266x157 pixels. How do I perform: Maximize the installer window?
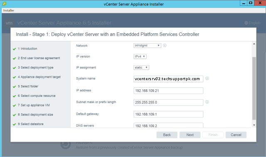pyautogui.click(x=251, y=3)
